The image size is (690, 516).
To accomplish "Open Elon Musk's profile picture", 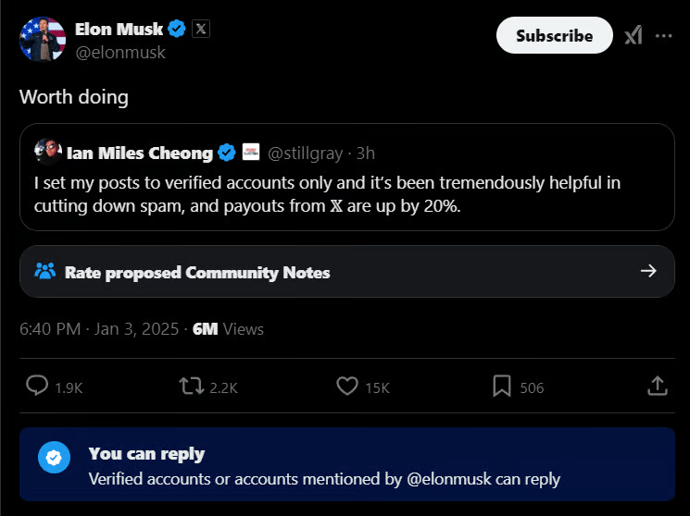I will click(43, 40).
